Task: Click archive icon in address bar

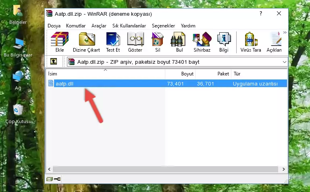Action: [71, 62]
